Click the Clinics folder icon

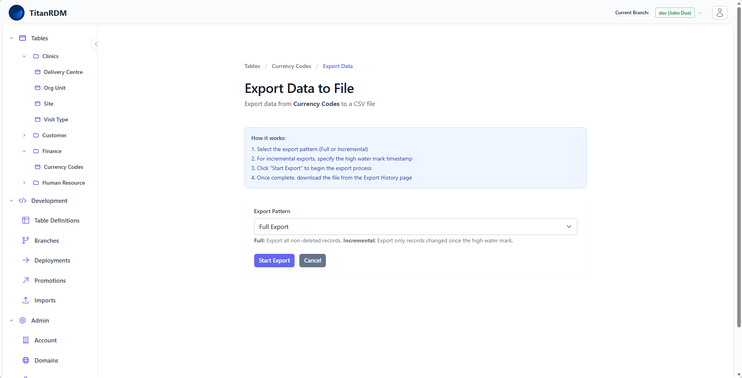coord(36,56)
